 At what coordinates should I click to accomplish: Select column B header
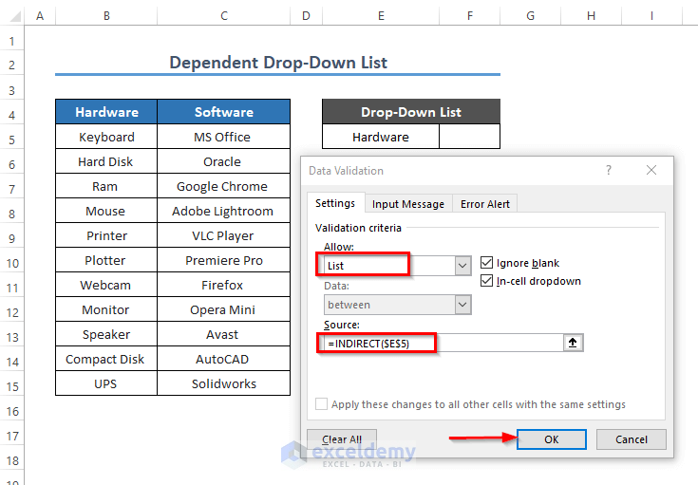pyautogui.click(x=106, y=16)
